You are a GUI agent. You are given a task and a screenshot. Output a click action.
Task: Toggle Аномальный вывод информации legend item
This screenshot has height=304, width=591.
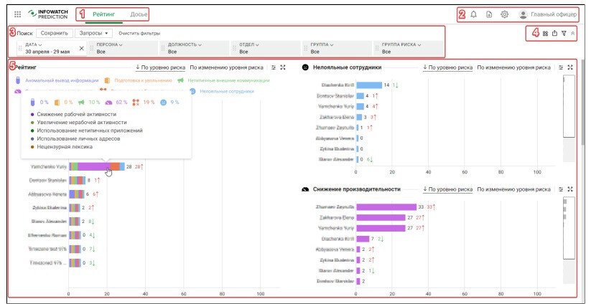[61, 80]
